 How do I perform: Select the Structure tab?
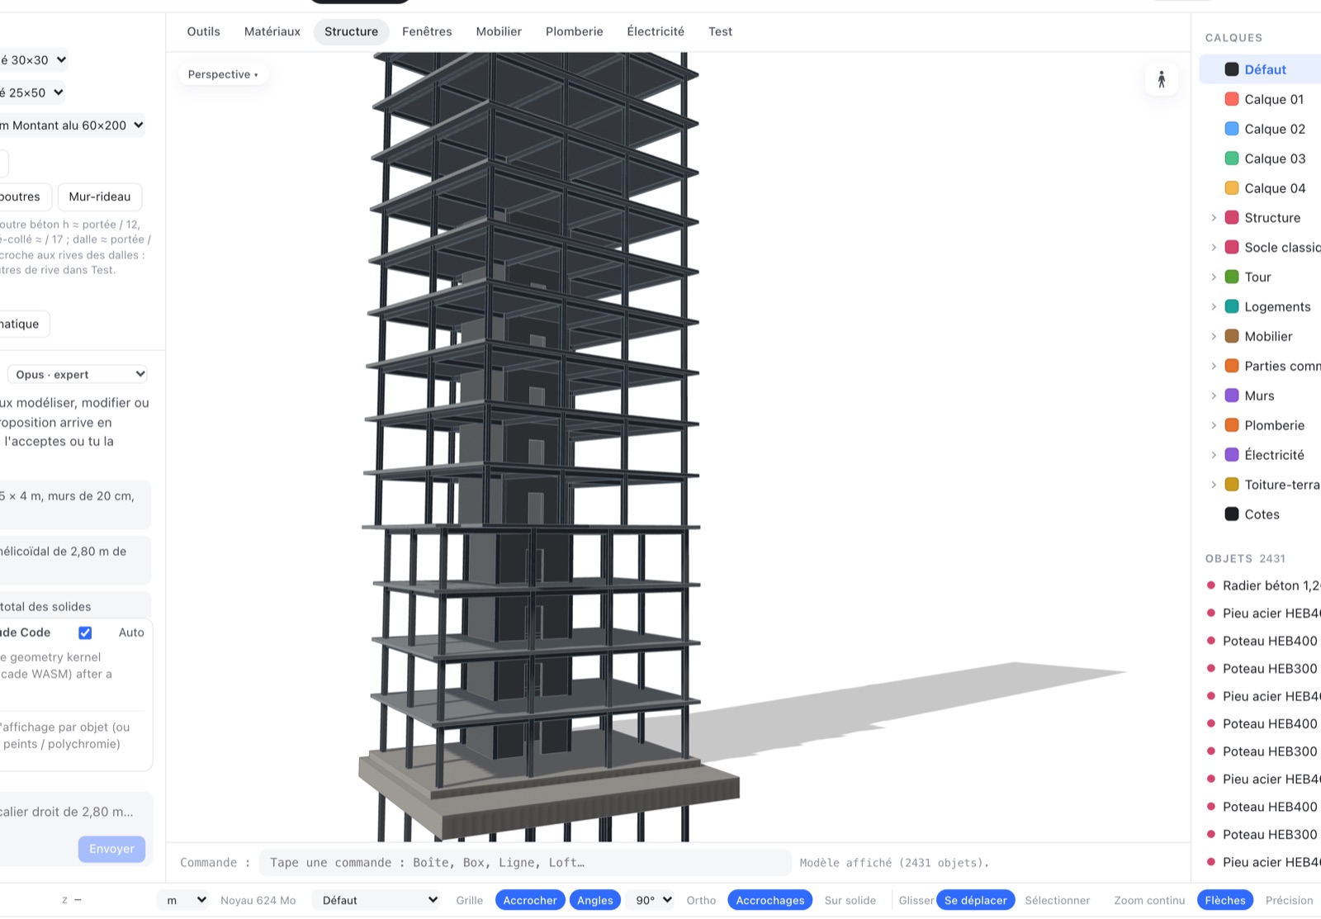pyautogui.click(x=351, y=31)
